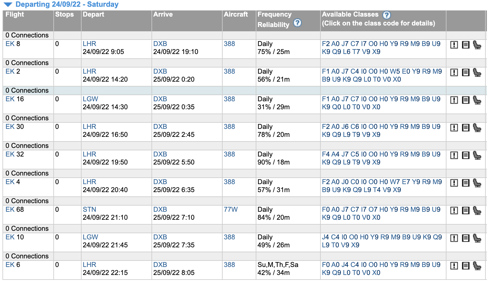Image resolution: width=490 pixels, height=286 pixels.
Task: Open seat map for flight EK 30
Action: click(477, 128)
